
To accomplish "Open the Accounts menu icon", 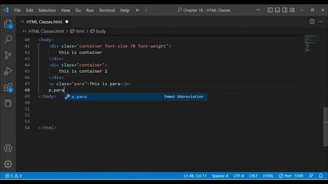I will (8, 148).
